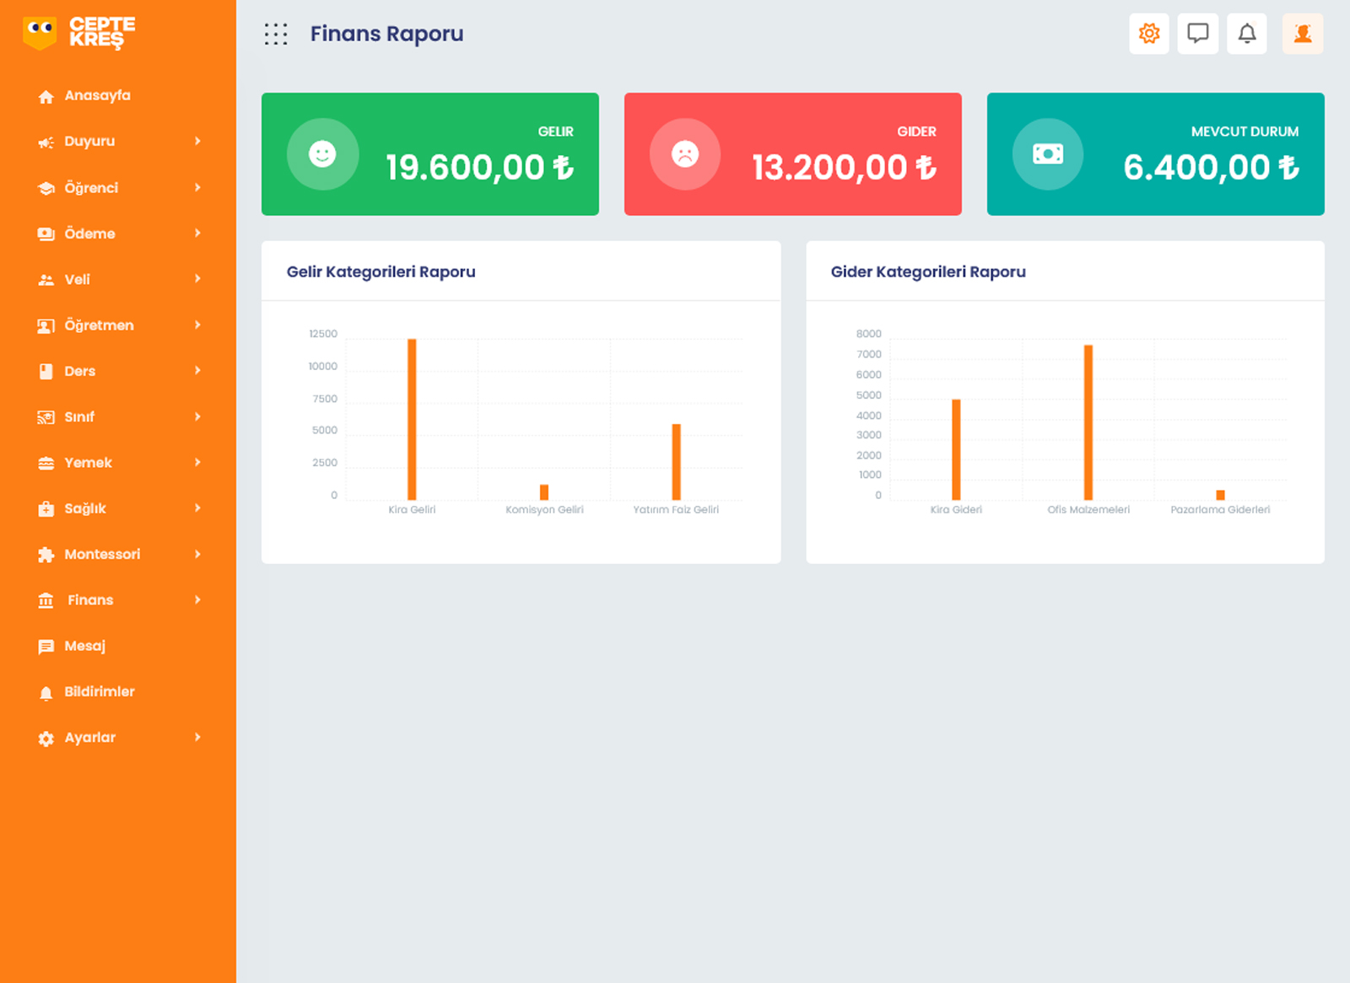
Task: Click the Kira Gideri bar in chart
Action: pyautogui.click(x=956, y=449)
